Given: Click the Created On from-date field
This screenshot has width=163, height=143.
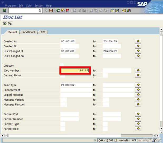Looking at the screenshot, I should (x=70, y=46).
